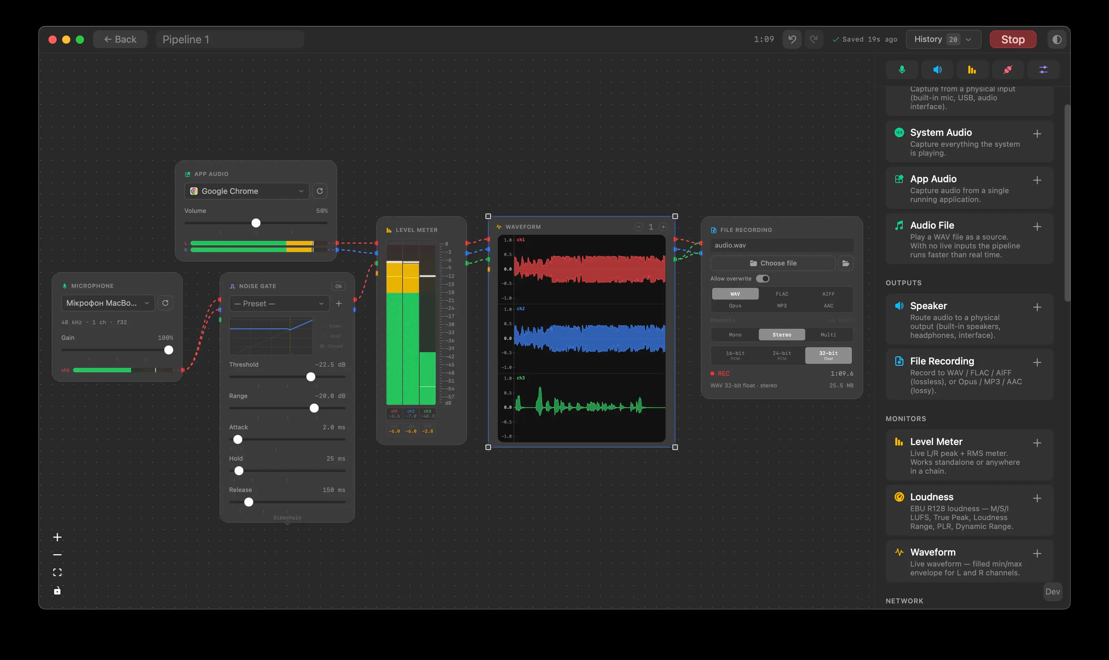Select the monitors bar-chart category icon
Viewport: 1109px width, 660px height.
click(x=972, y=70)
